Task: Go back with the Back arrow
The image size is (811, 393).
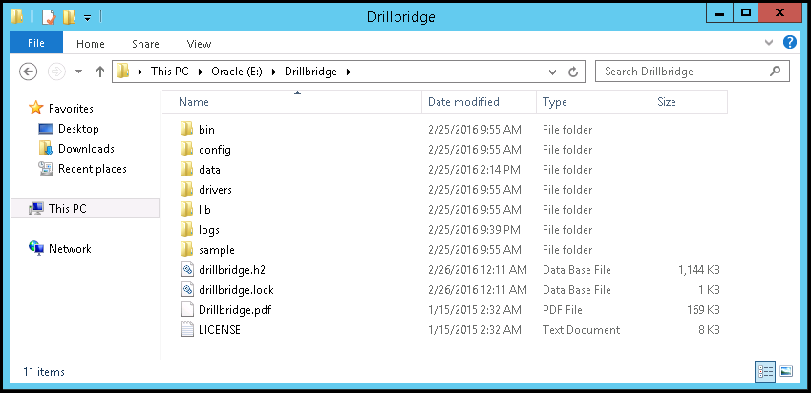Action: [28, 72]
